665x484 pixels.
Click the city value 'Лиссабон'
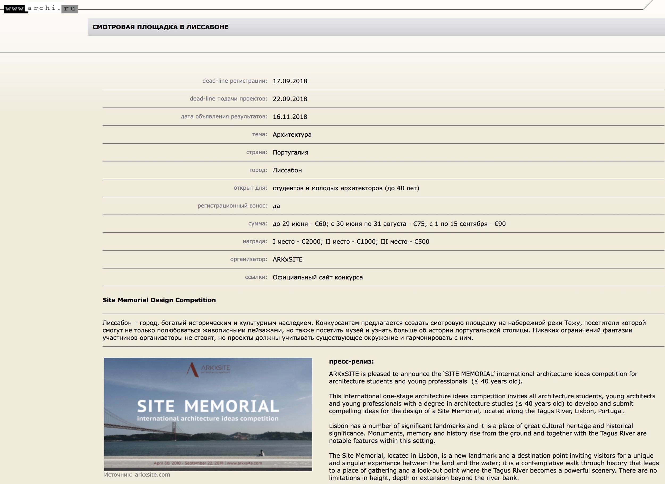[x=287, y=171]
